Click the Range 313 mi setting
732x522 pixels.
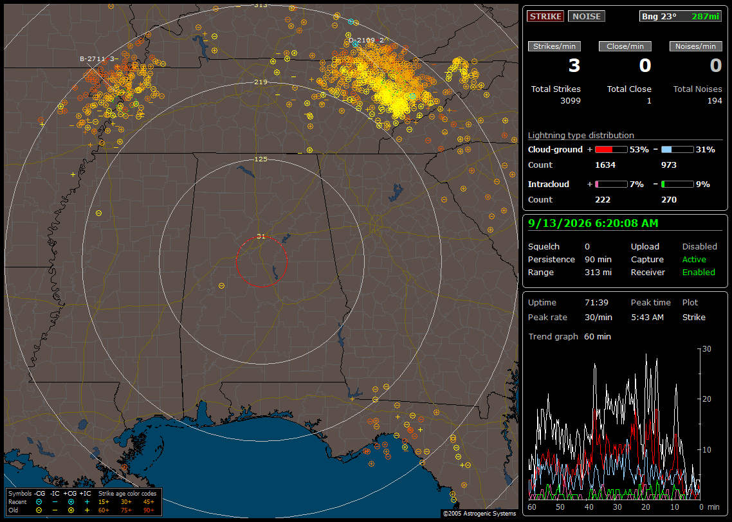point(569,272)
